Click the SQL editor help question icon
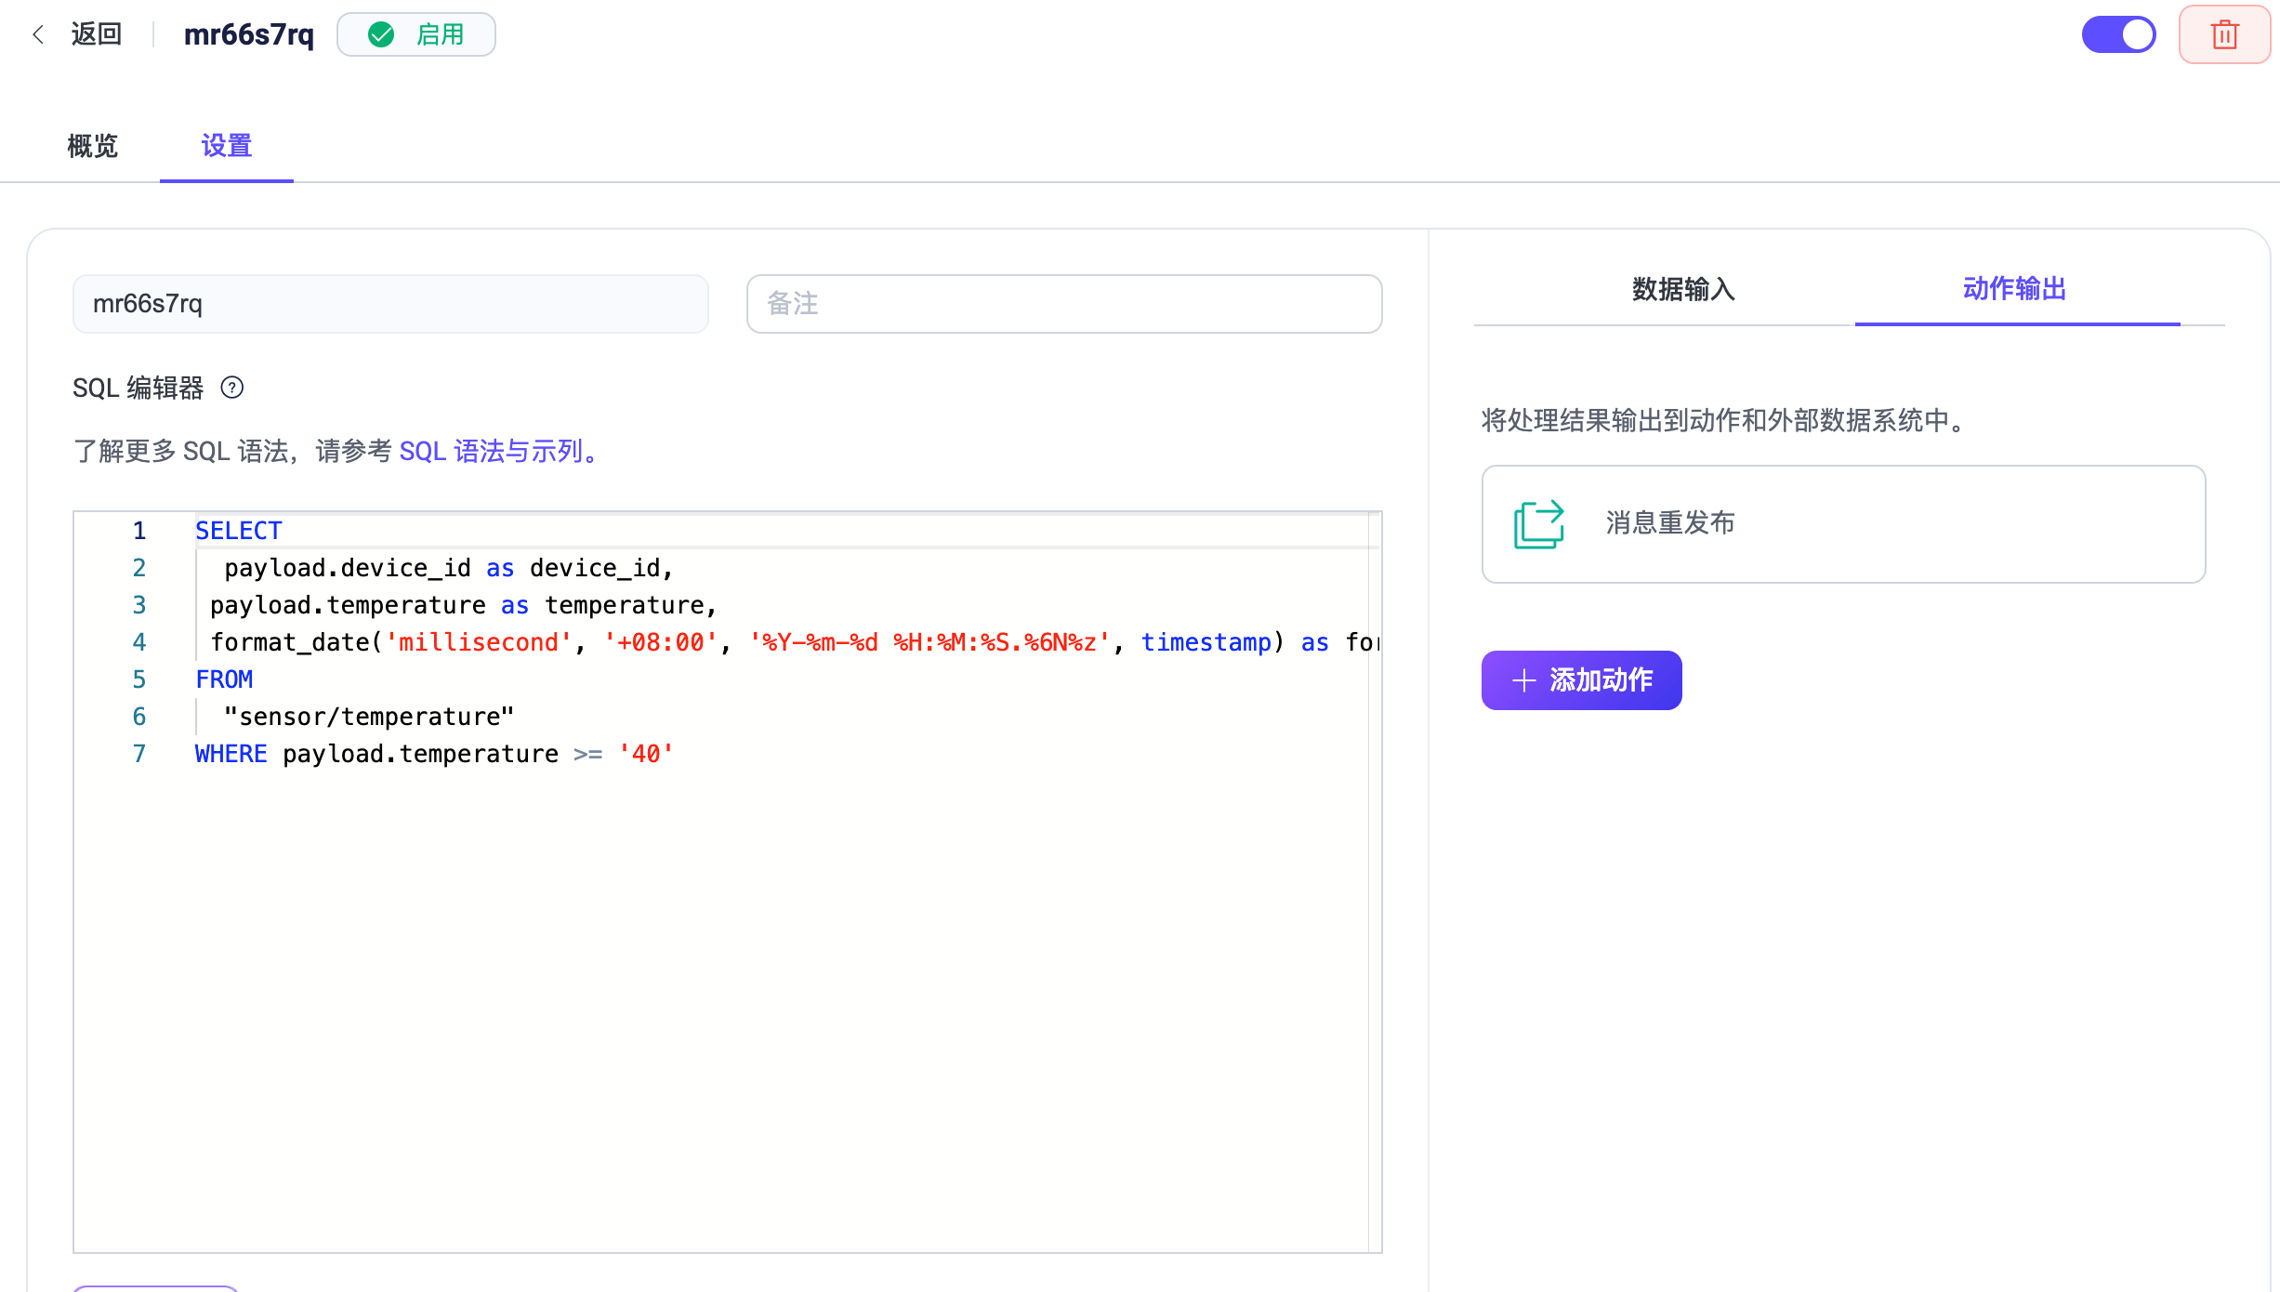This screenshot has width=2280, height=1292. coord(232,388)
